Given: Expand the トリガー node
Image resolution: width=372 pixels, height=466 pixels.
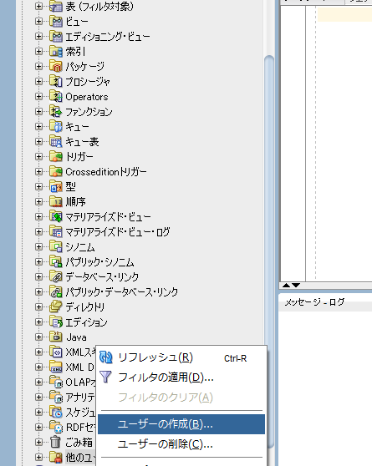Looking at the screenshot, I should pos(38,157).
